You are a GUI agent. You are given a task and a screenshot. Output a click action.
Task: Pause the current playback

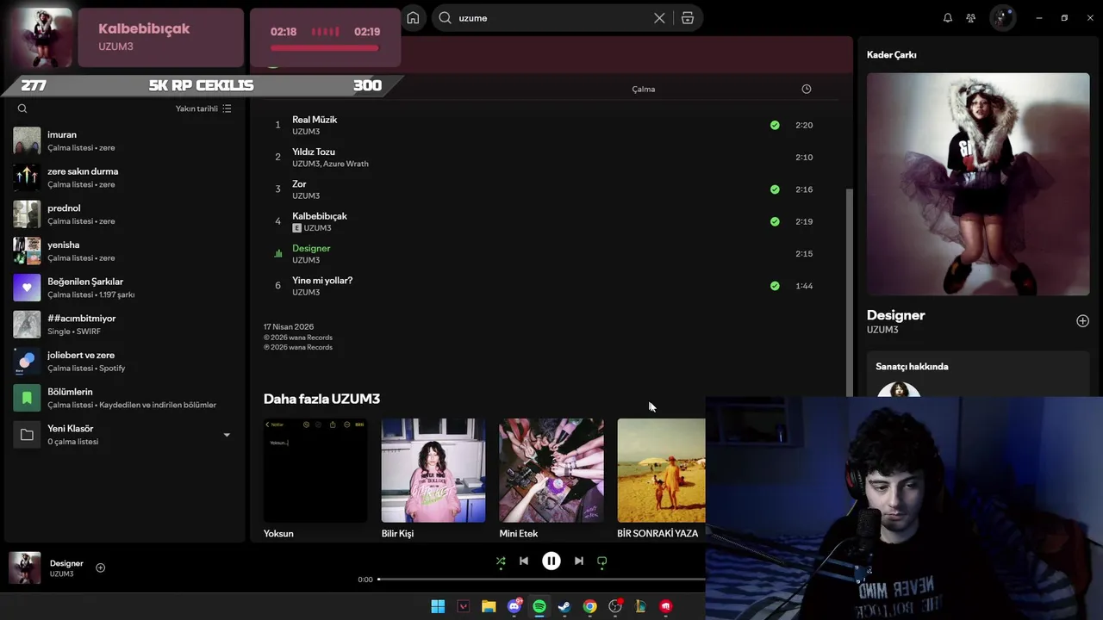point(551,561)
